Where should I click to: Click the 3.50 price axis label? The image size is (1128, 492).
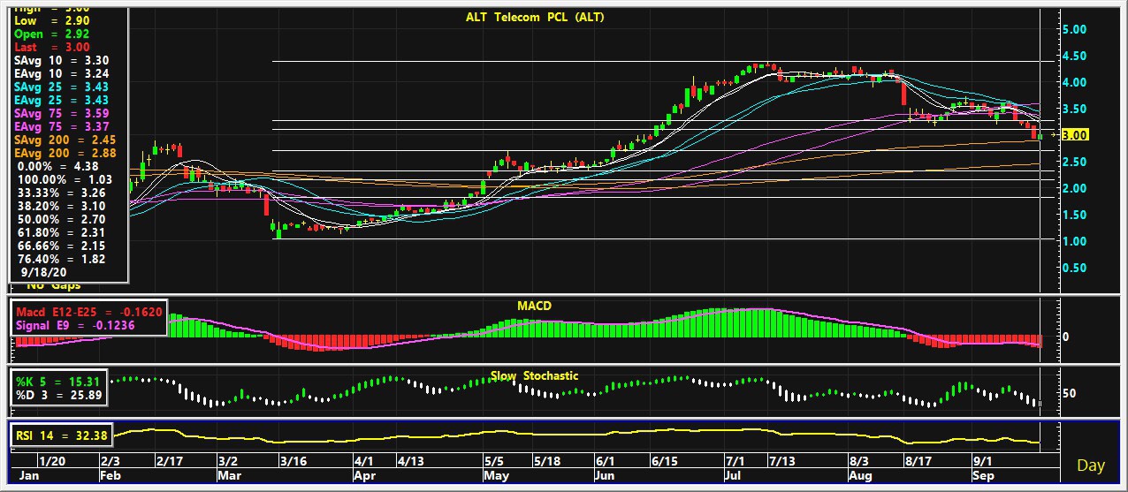(1075, 109)
